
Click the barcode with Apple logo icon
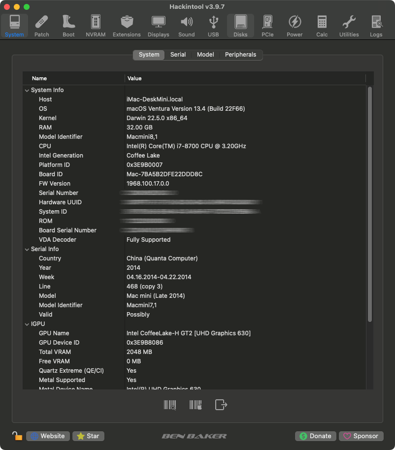196,405
